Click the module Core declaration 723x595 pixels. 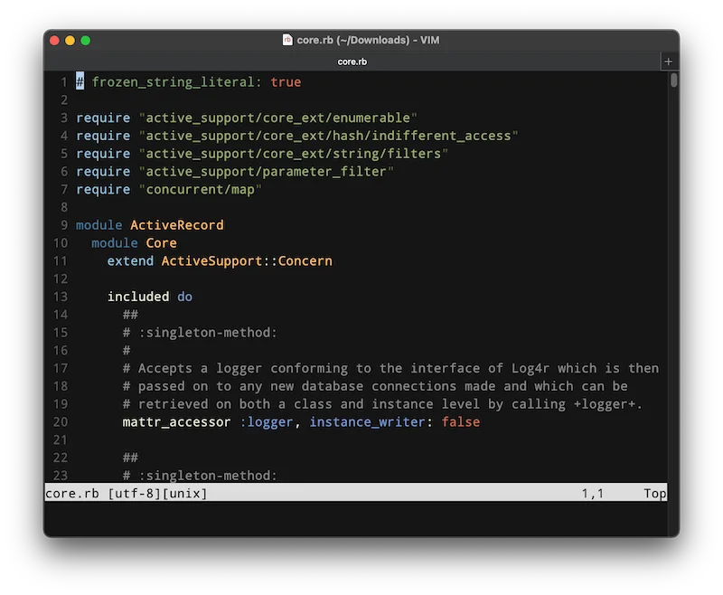(136, 242)
